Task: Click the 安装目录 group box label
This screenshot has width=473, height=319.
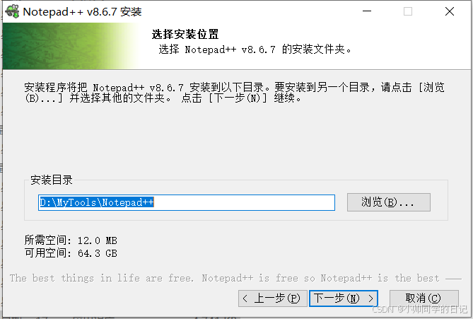Action: click(52, 180)
